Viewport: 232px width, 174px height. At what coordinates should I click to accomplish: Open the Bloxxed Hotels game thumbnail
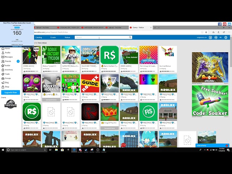tap(51, 83)
